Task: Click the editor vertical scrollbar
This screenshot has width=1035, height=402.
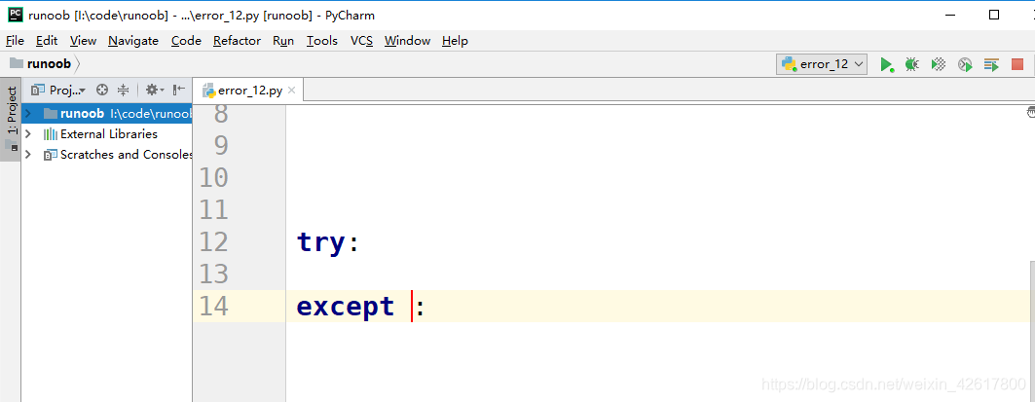Action: pos(1032,330)
